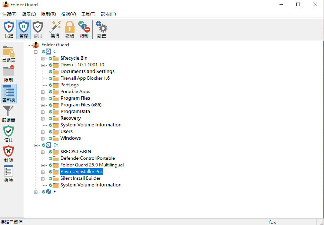Open the 嚮導 (Wizard) wand icon
The width and height of the screenshot is (324, 225).
pos(55,29)
